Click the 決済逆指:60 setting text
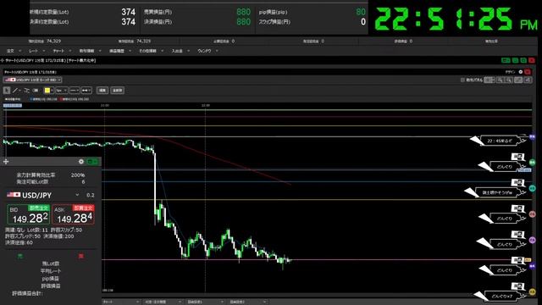 (x=19, y=243)
